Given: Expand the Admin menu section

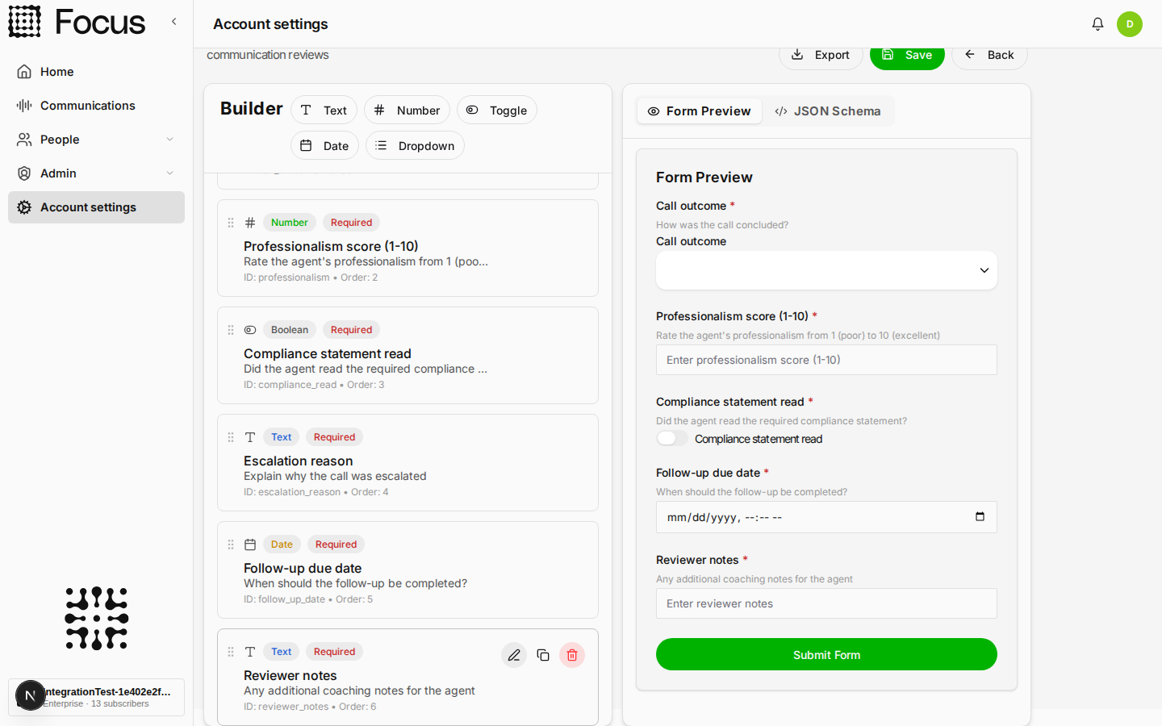Looking at the screenshot, I should [x=96, y=173].
